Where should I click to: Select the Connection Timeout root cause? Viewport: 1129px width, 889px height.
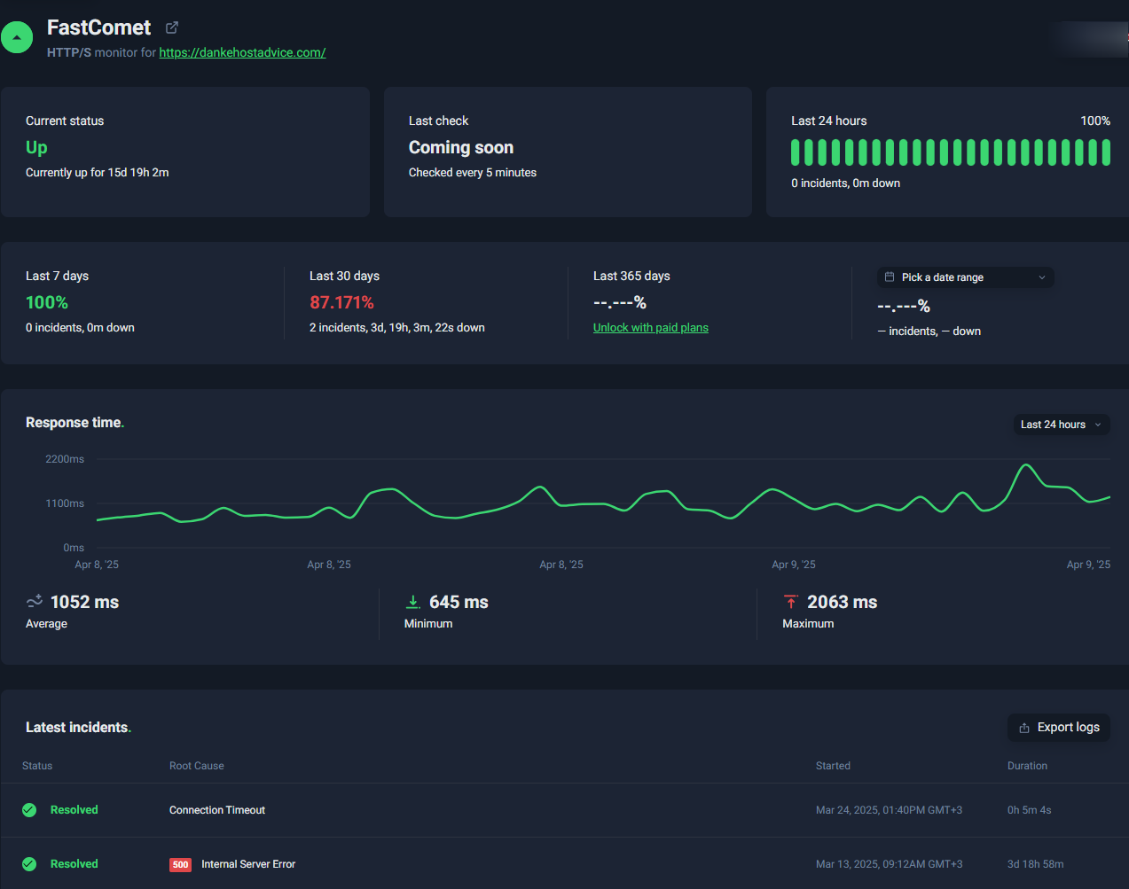[x=217, y=810]
